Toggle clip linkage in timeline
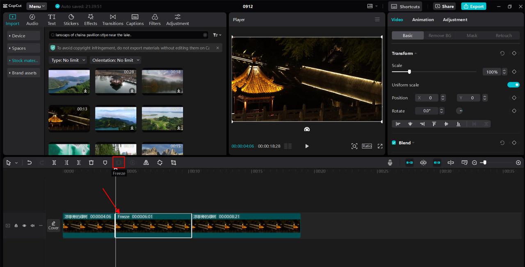The height and width of the screenshot is (267, 525). pos(437,163)
